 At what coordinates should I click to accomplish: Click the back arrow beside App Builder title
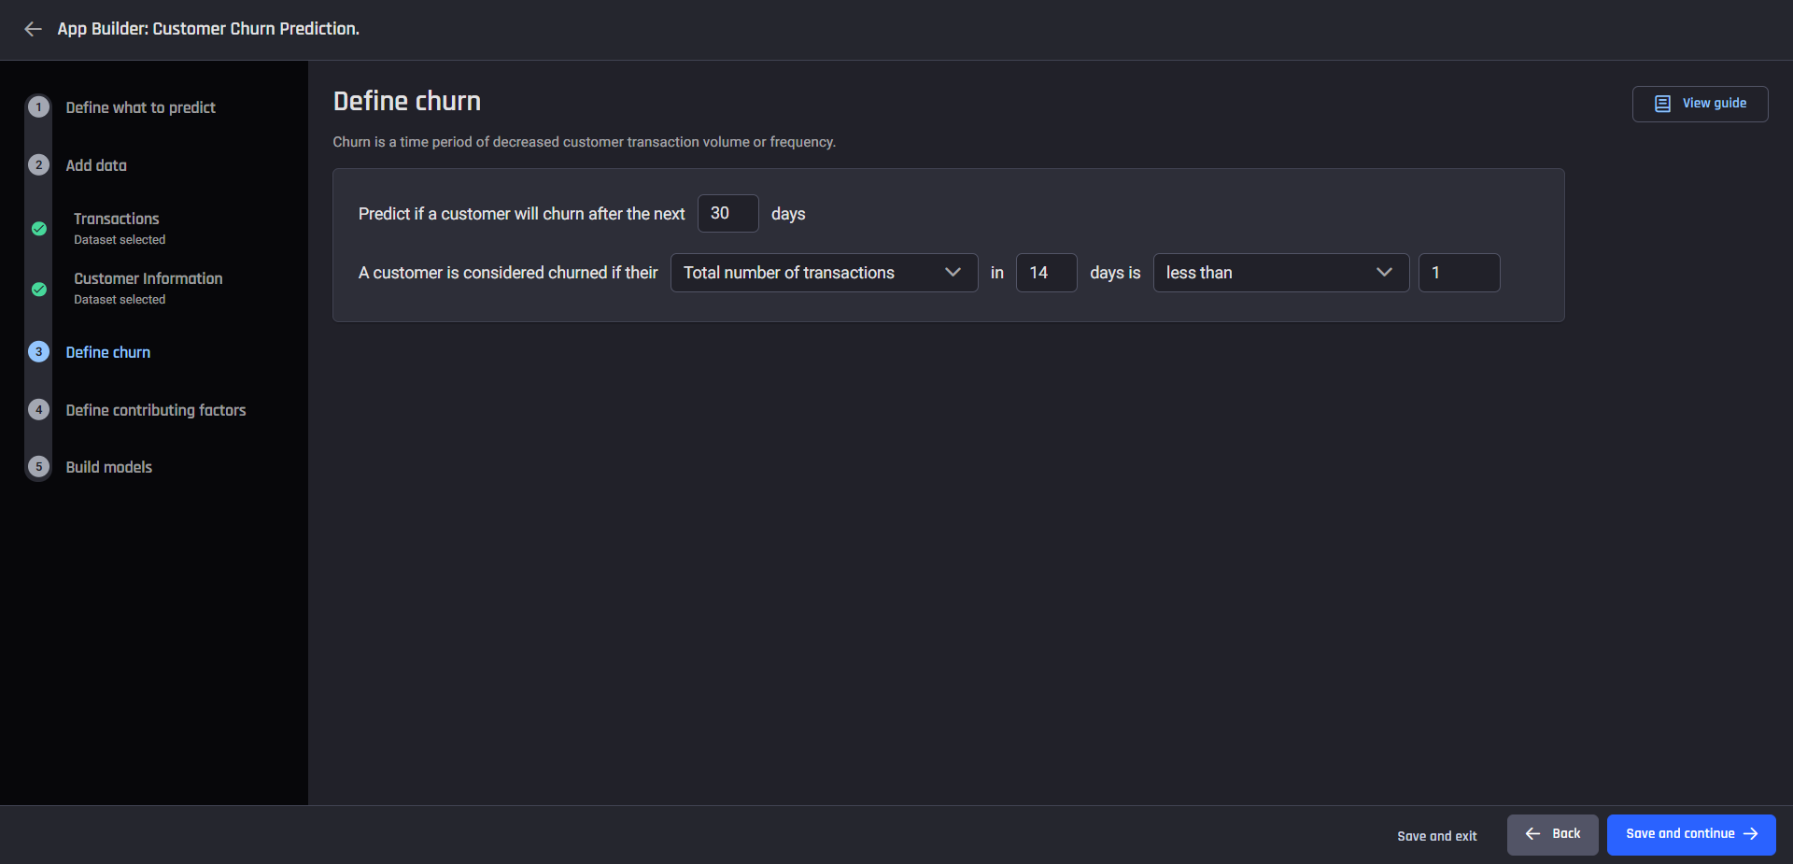click(x=33, y=29)
